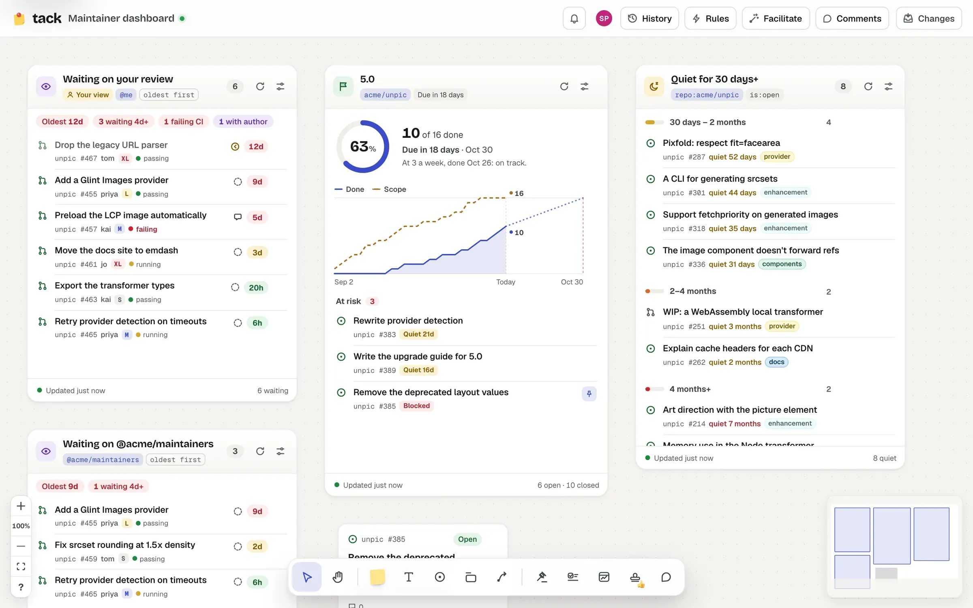973x608 pixels.
Task: Open 'oldest first' sort in @acme/maintainers card
Action: (x=176, y=460)
